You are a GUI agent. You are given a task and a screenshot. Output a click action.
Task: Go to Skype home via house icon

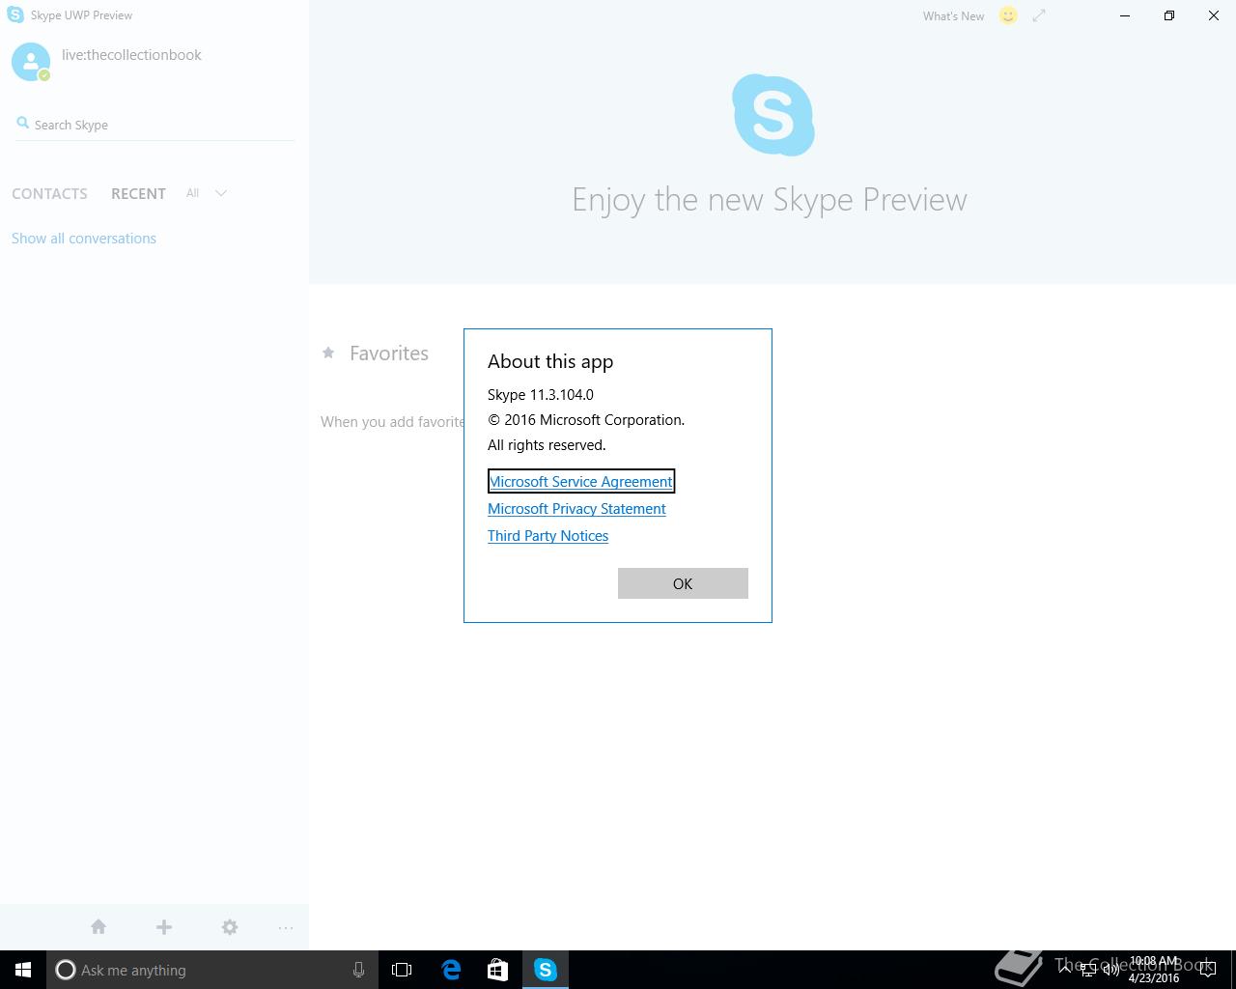coord(98,927)
